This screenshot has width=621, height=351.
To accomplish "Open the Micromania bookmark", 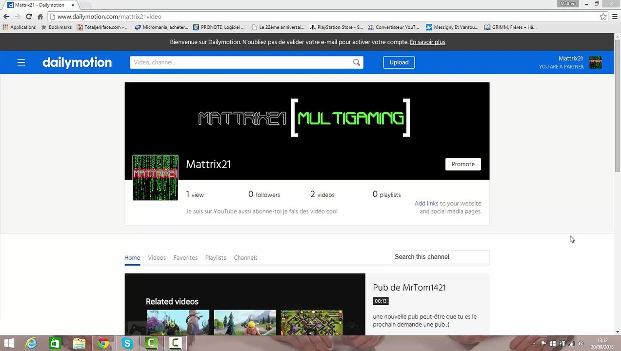I will (161, 27).
